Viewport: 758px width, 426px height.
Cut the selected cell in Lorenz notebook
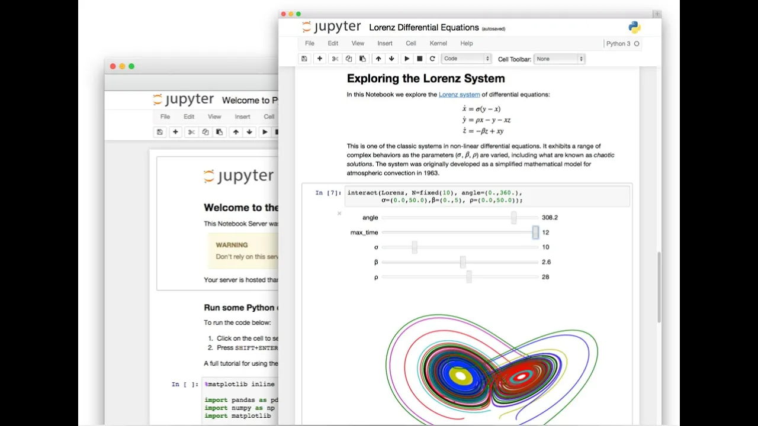[x=335, y=59]
